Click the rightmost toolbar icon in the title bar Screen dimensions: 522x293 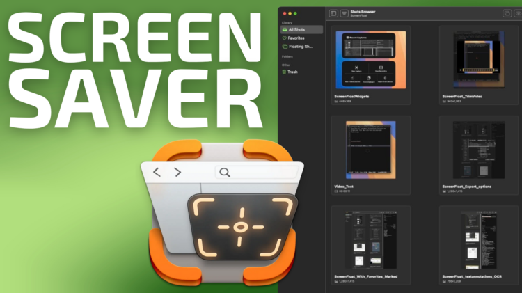[x=519, y=13]
